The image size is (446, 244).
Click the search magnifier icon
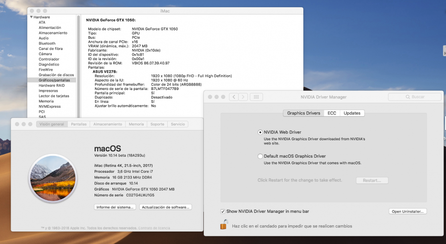(x=408, y=97)
